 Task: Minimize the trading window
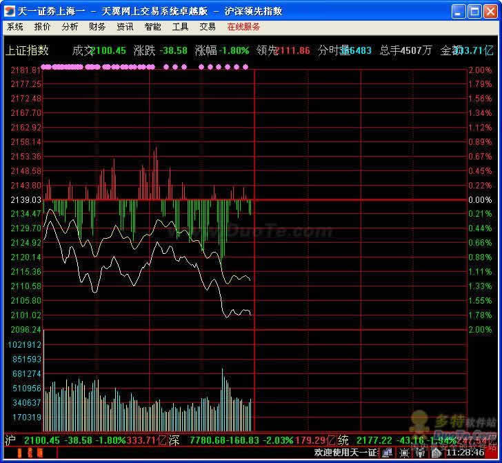pyautogui.click(x=459, y=12)
